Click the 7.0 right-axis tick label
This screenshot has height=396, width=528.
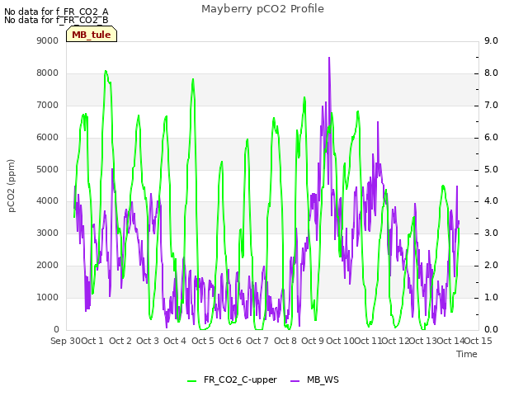point(491,105)
